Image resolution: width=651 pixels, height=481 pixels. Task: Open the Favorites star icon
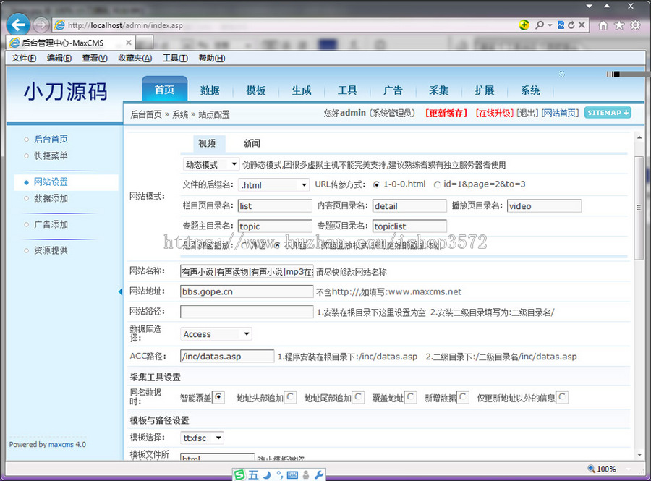coord(619,25)
